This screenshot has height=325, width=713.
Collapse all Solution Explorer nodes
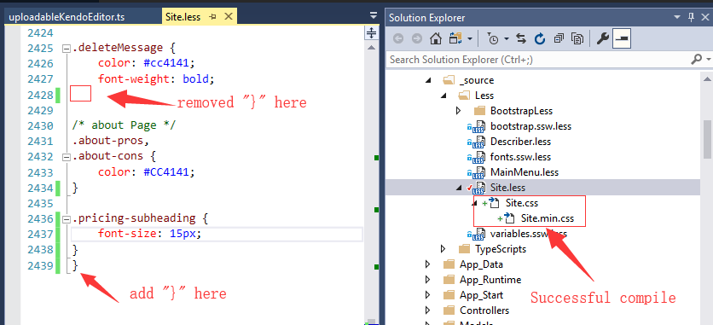(559, 39)
